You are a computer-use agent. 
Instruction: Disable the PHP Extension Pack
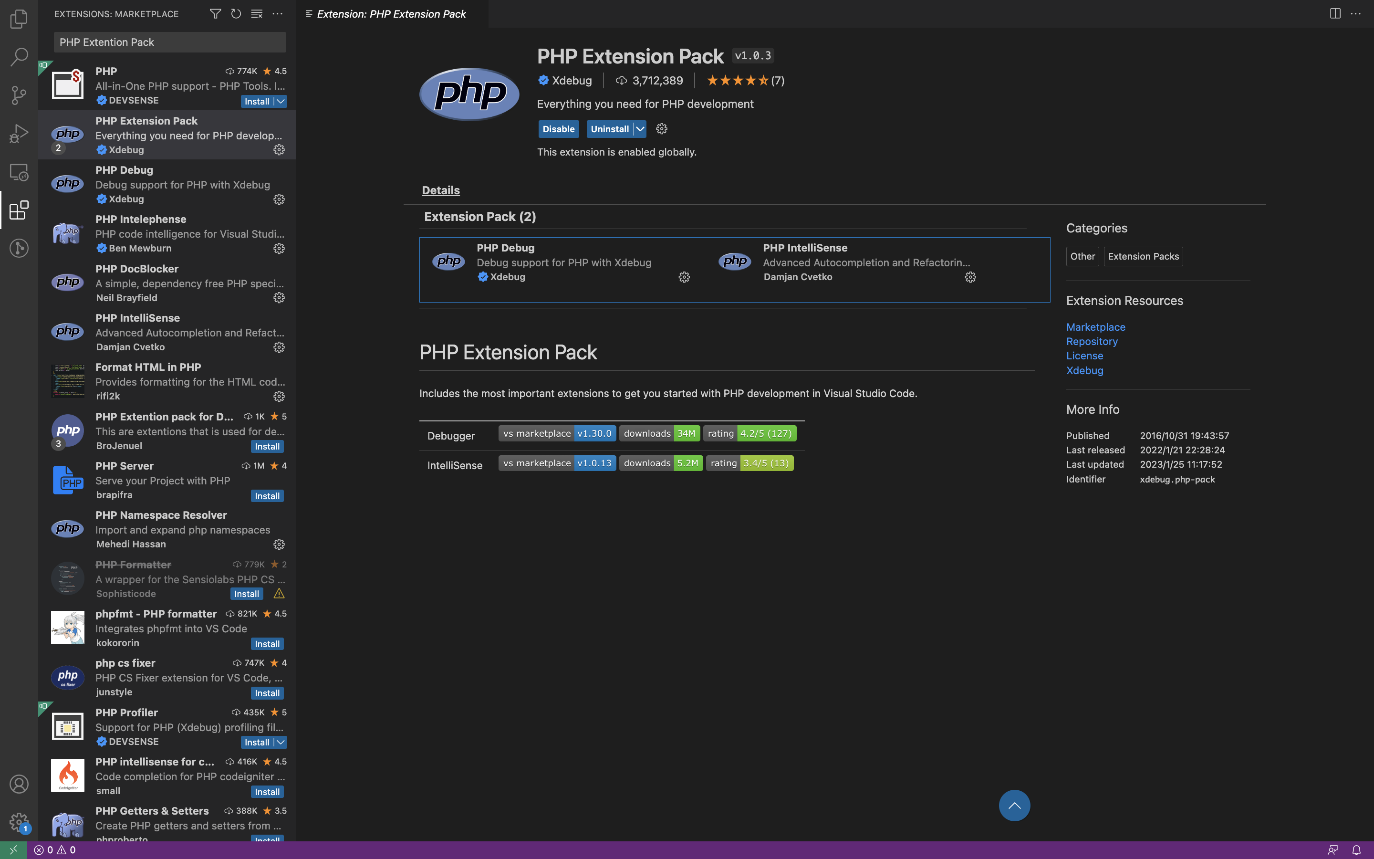tap(558, 129)
